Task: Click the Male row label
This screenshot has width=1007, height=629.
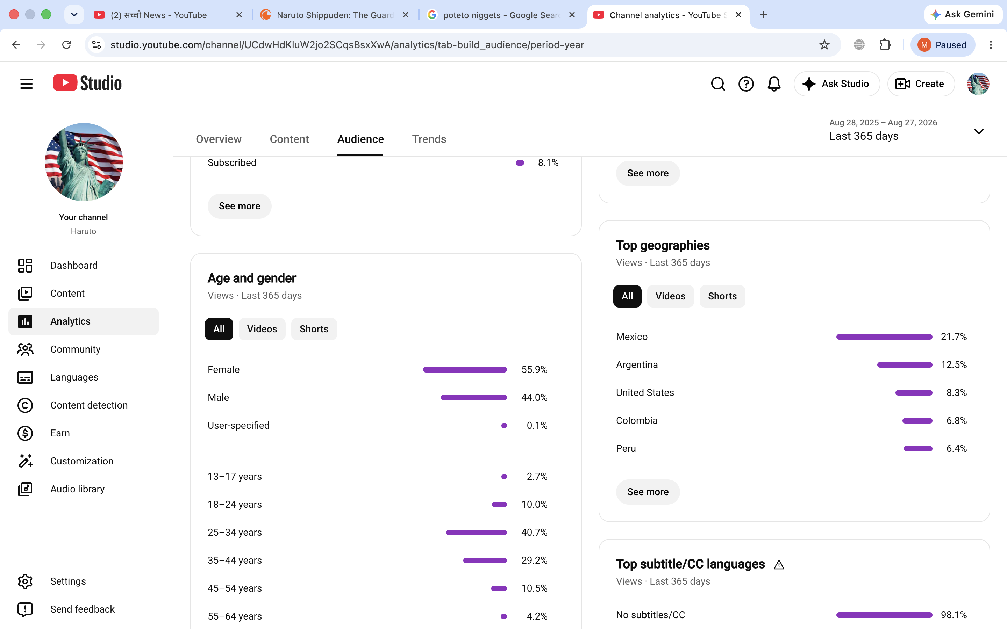Action: (218, 397)
